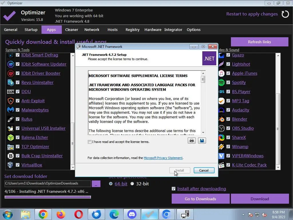Click the Balena Etcher cube icon
The width and height of the screenshot is (293, 220).
(x=11, y=137)
